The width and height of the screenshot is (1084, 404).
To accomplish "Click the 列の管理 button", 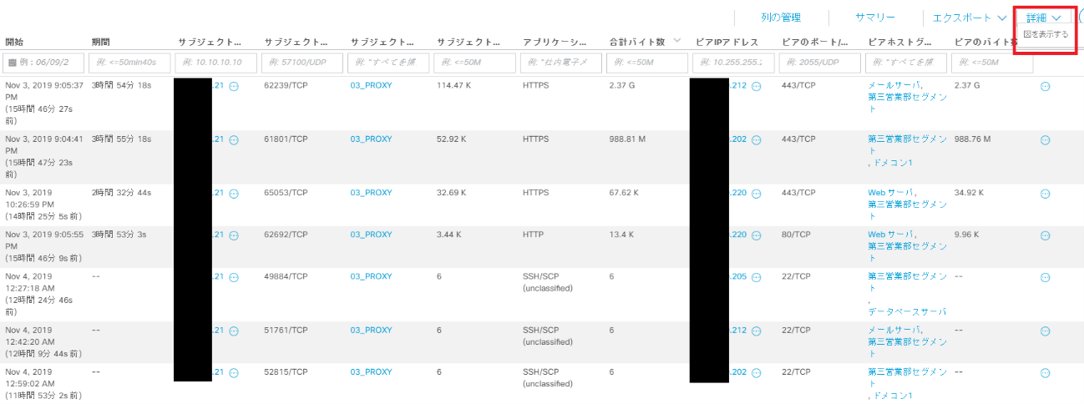I will [780, 18].
